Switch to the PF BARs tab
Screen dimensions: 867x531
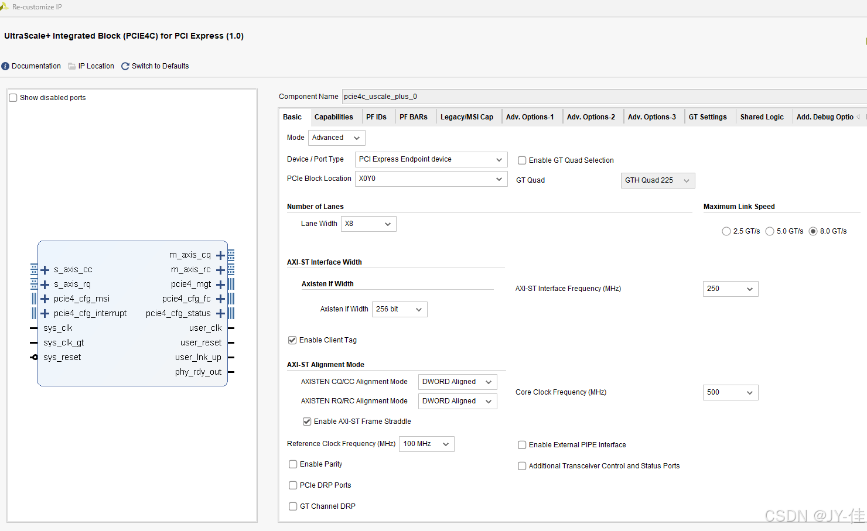tap(414, 117)
